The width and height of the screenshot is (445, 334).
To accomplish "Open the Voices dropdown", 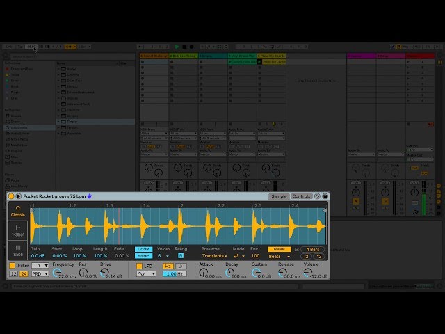I will (163, 256).
